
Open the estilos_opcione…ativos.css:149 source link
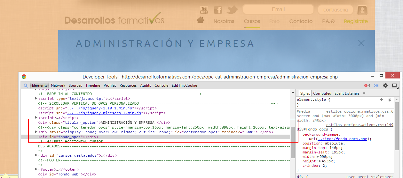360,125
